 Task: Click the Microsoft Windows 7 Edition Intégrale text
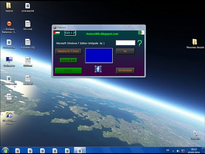[80, 43]
